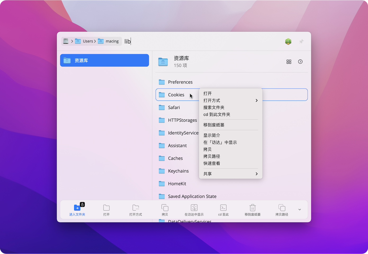
Task: Click 在访达中显示 Finder icon
Action: pyautogui.click(x=194, y=208)
